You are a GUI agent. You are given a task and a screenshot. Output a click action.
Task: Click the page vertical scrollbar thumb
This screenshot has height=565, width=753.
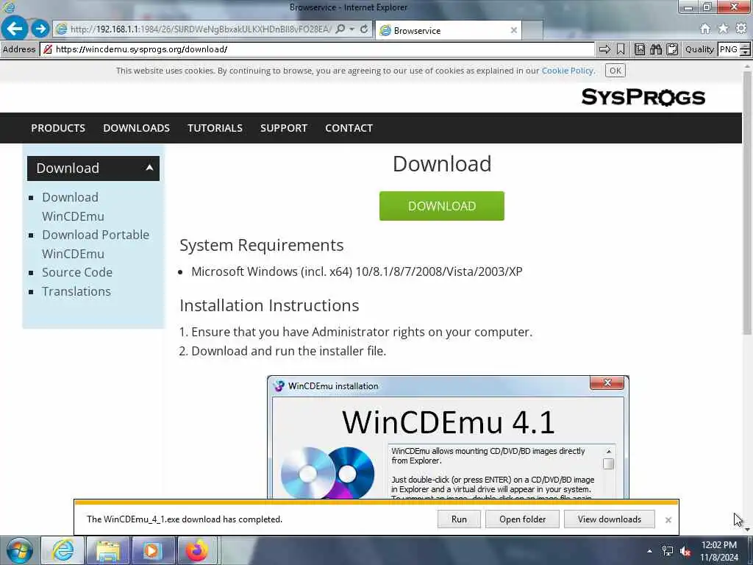coord(747,202)
